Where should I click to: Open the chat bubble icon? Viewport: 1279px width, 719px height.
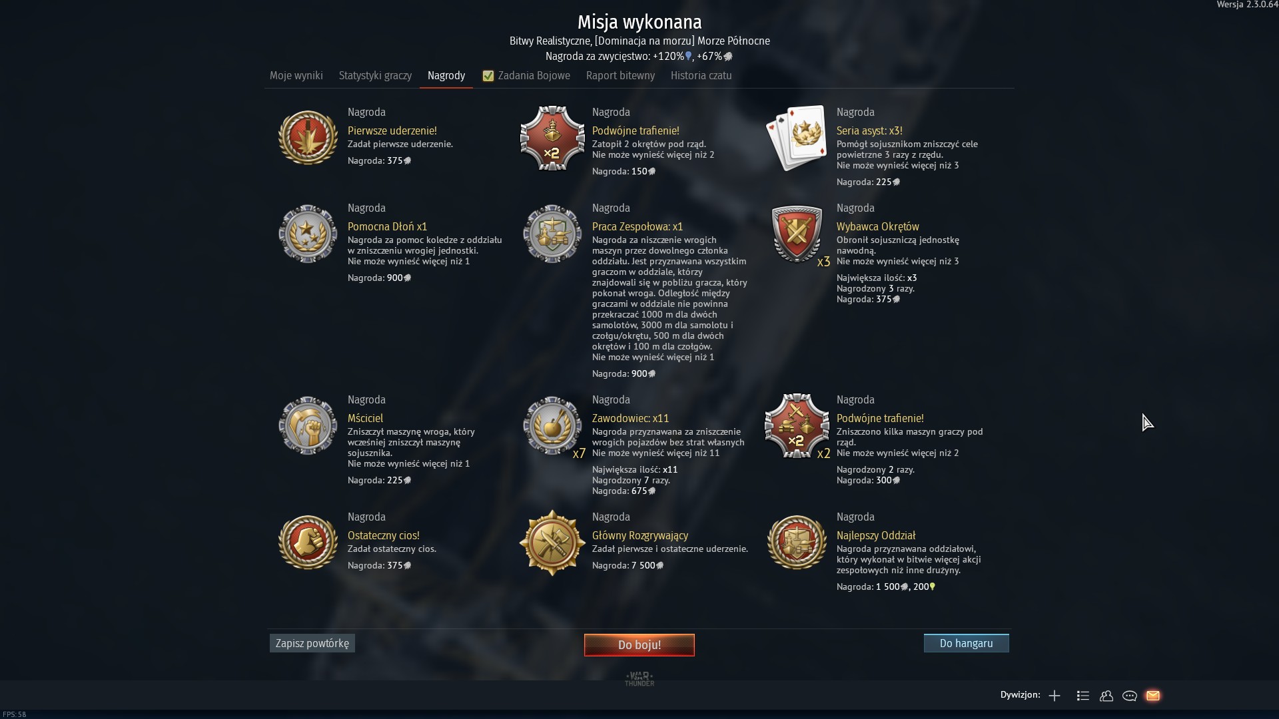coord(1130,696)
